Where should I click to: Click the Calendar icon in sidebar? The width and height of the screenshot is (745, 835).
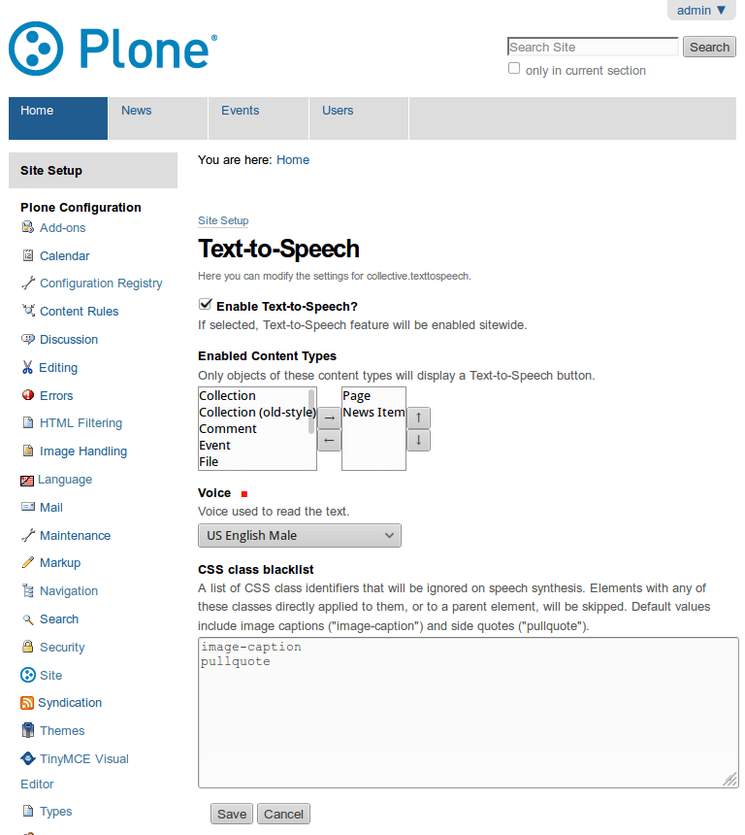[x=28, y=255]
